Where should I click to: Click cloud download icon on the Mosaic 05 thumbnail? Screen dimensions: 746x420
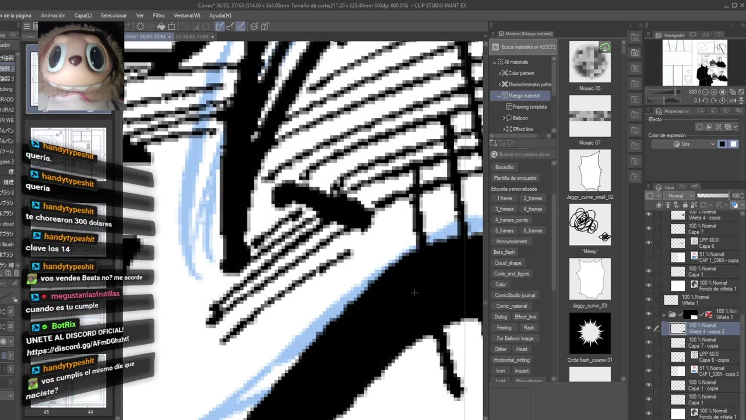point(604,47)
